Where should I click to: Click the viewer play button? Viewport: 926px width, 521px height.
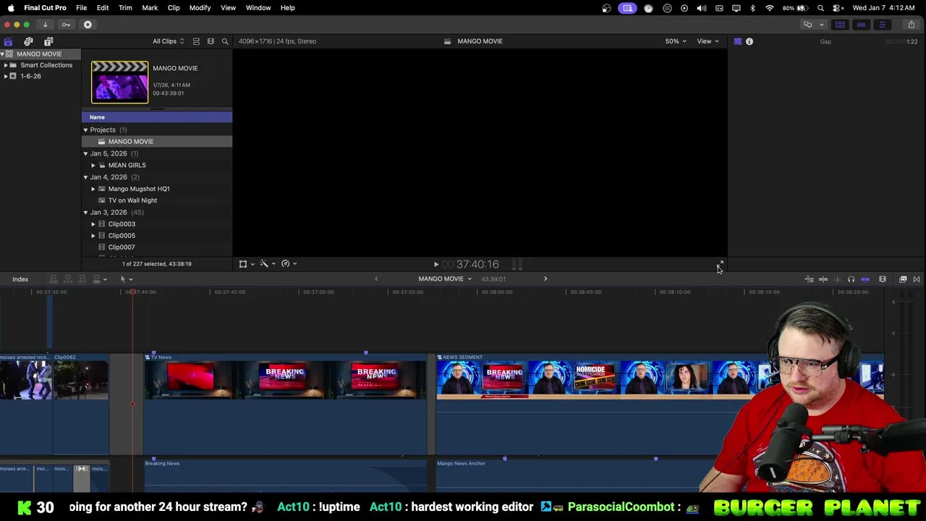[x=436, y=265]
